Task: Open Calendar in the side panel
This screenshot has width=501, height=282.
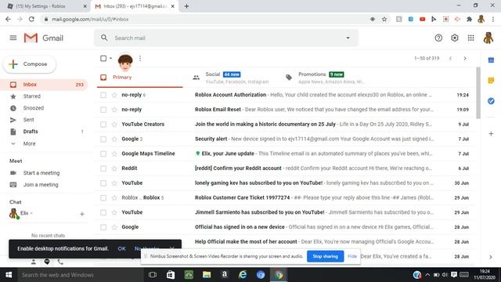Action: click(491, 60)
